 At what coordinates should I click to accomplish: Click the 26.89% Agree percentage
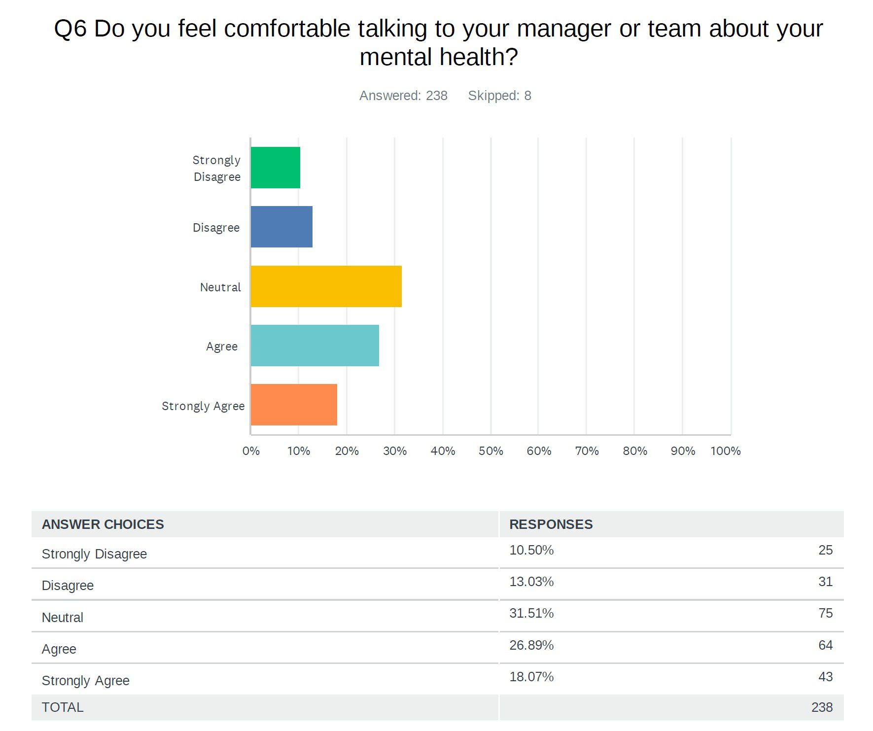[531, 645]
